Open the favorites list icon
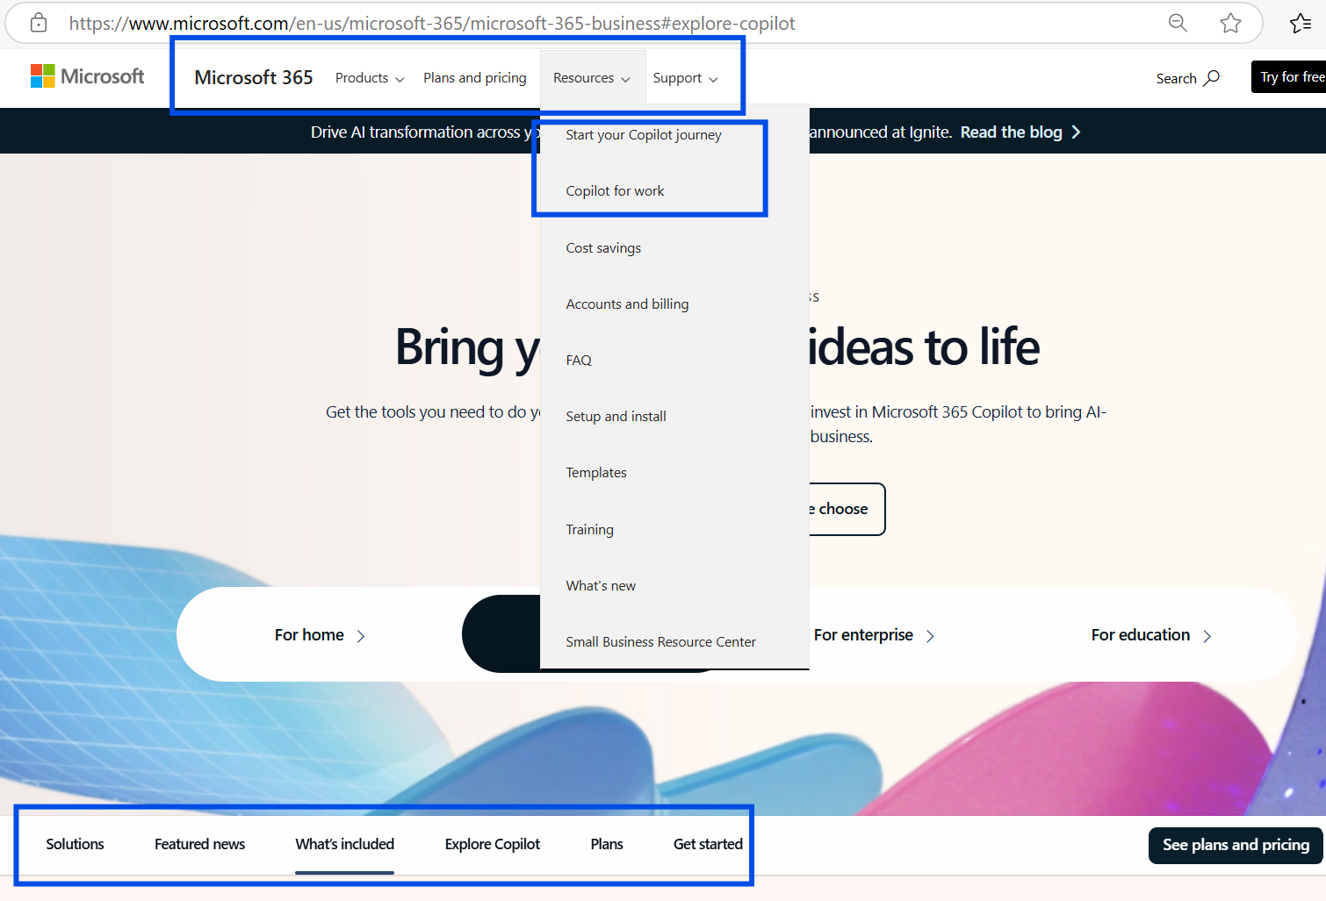Viewport: 1326px width, 901px height. (x=1301, y=24)
